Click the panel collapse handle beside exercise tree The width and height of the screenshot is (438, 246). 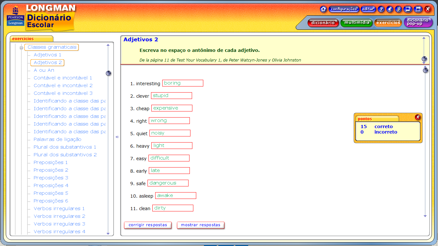(117, 137)
